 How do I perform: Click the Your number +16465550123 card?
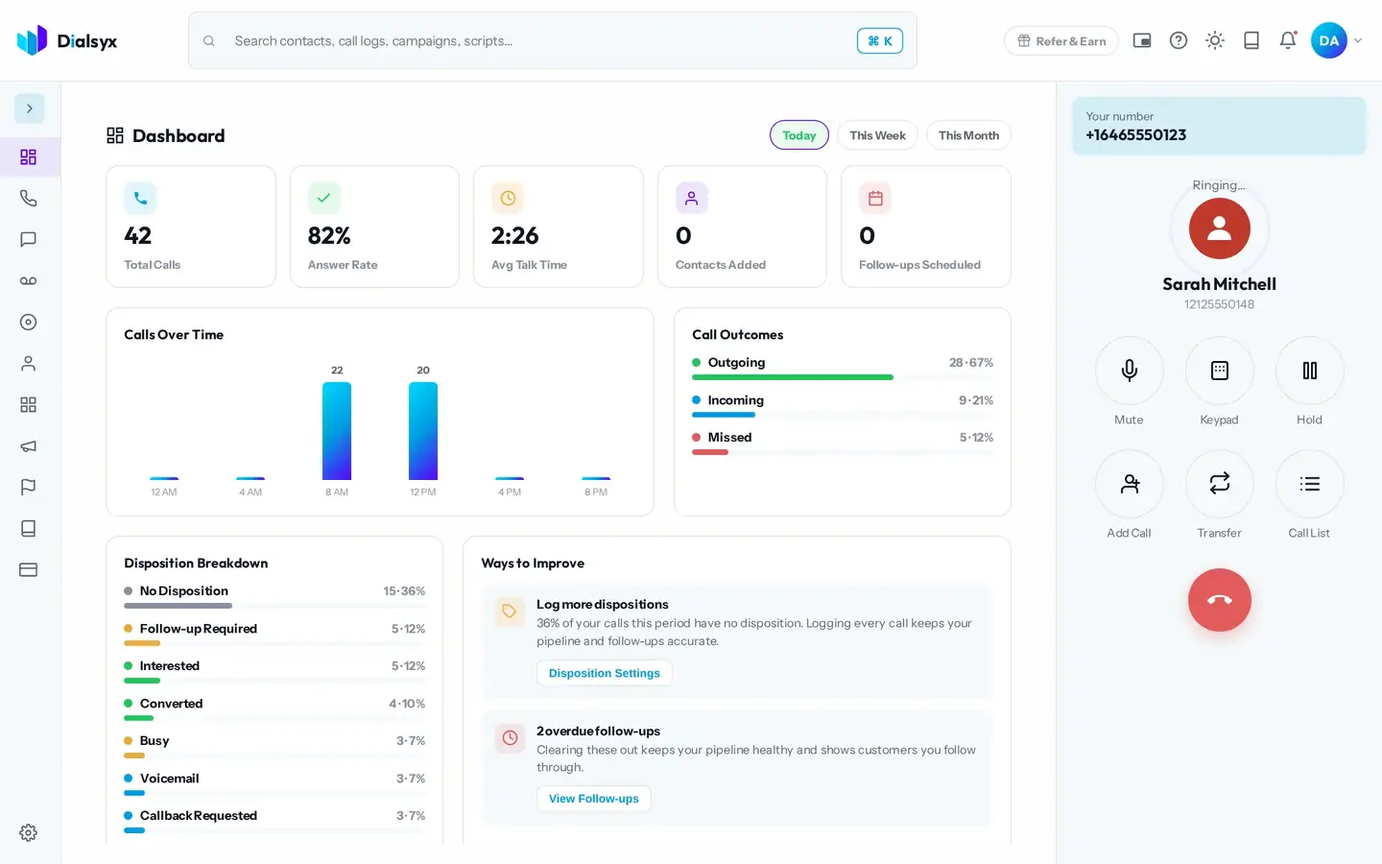click(x=1220, y=126)
